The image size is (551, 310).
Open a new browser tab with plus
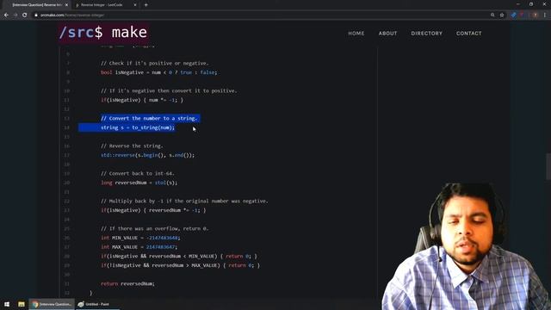(145, 5)
